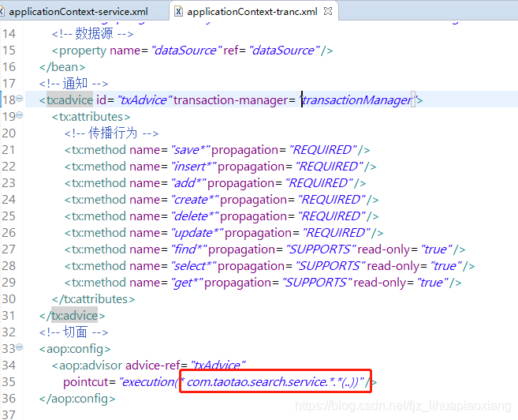This screenshot has height=420, width=518.
Task: Click "REQUIRED" value on the save* line
Action: (x=323, y=150)
